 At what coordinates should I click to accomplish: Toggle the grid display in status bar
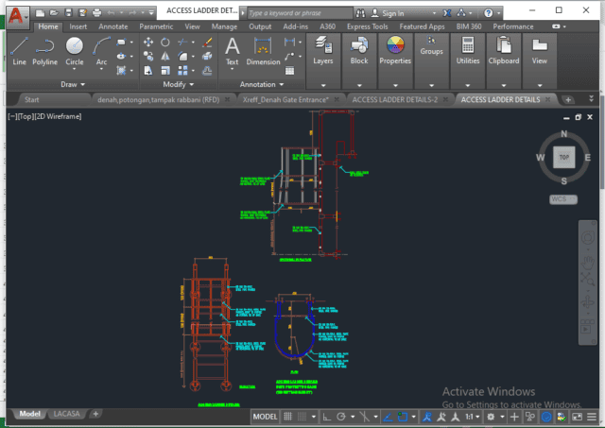click(289, 416)
